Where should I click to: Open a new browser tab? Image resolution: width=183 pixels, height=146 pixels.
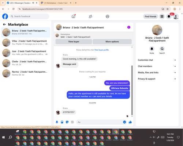pyautogui.click(x=76, y=3)
